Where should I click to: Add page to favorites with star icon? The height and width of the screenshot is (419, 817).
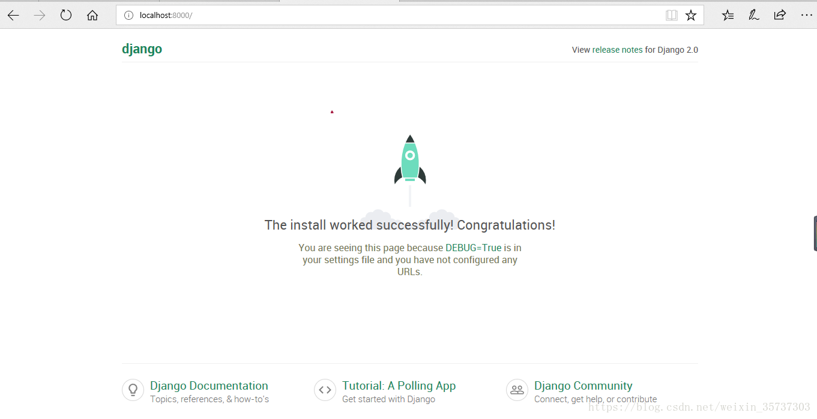click(691, 16)
